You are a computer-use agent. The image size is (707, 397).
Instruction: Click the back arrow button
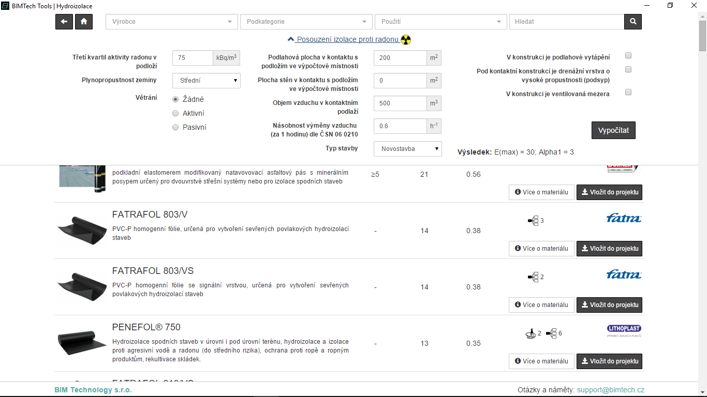[x=64, y=22]
